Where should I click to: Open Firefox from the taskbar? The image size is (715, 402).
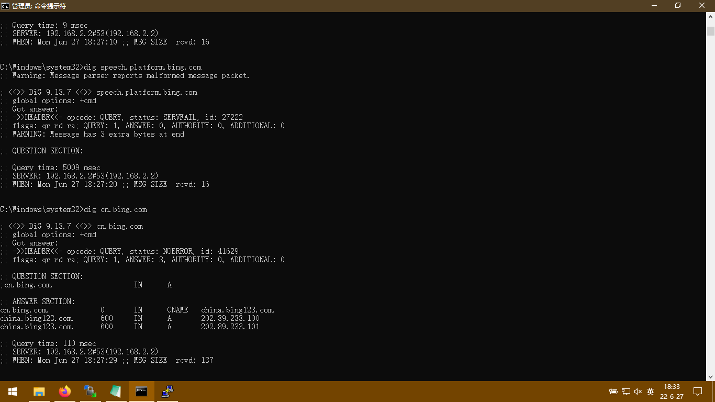pos(65,391)
